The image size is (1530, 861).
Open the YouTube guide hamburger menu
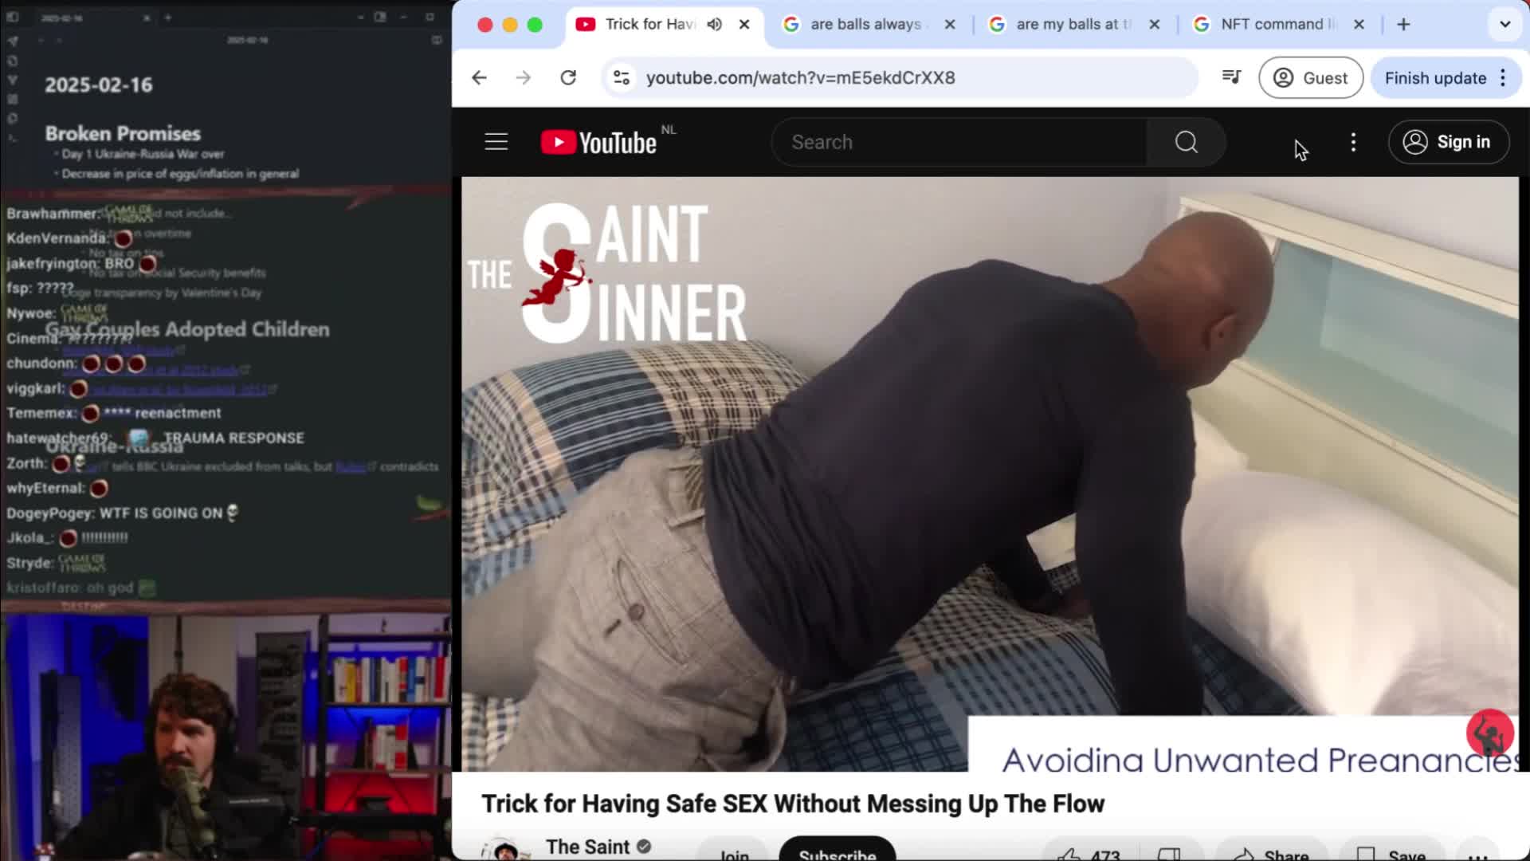pos(496,141)
